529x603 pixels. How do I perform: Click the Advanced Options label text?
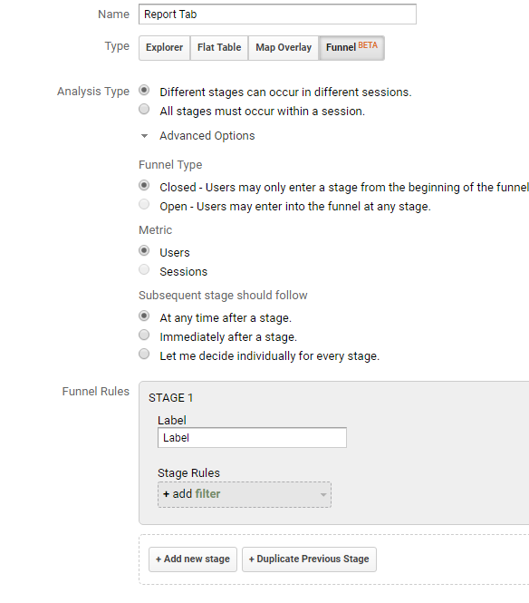point(207,136)
